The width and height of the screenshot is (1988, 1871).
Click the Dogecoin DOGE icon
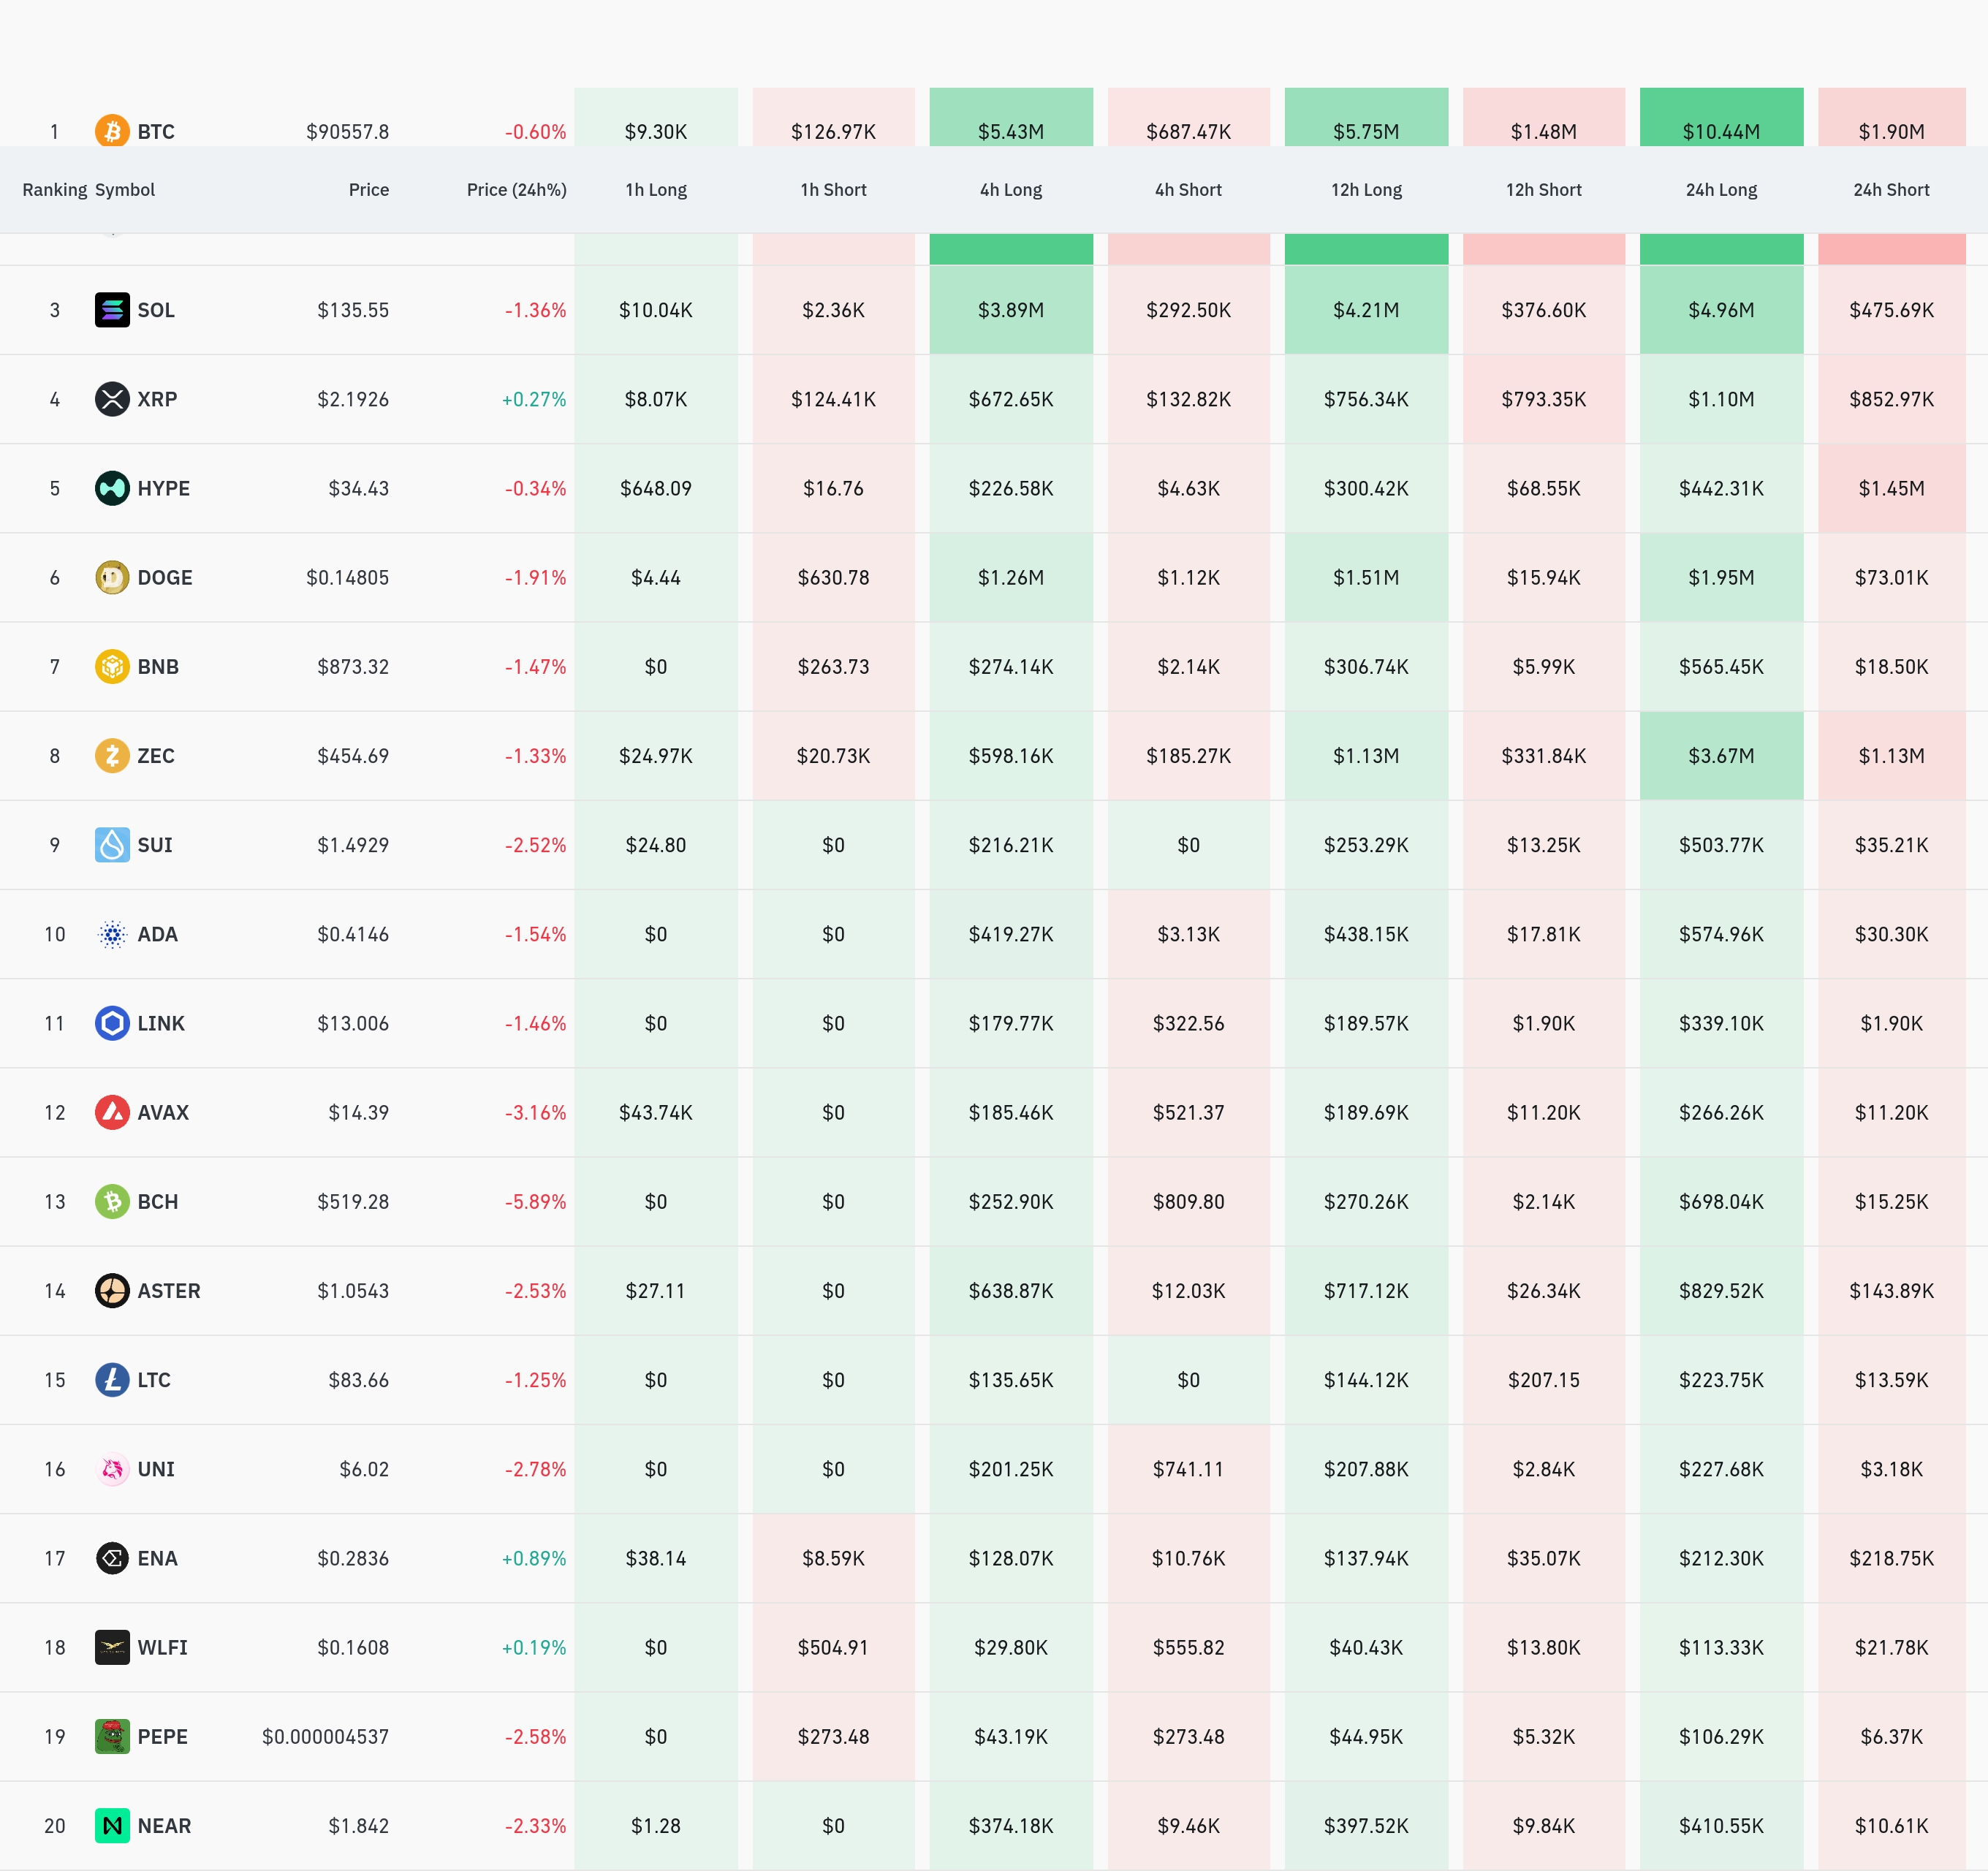pos(112,577)
